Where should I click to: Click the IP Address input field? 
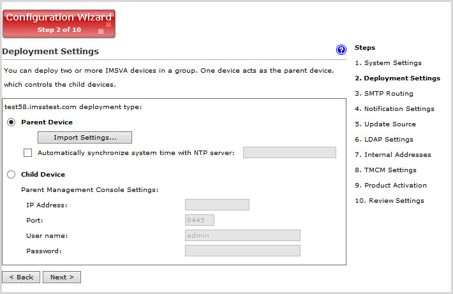click(217, 205)
